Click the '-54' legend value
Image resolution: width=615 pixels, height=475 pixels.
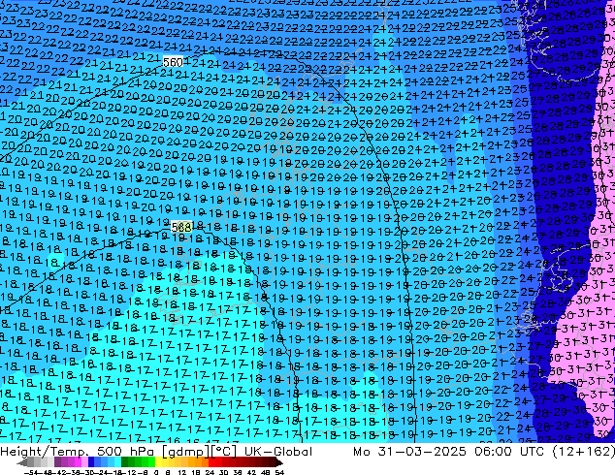coord(30,472)
